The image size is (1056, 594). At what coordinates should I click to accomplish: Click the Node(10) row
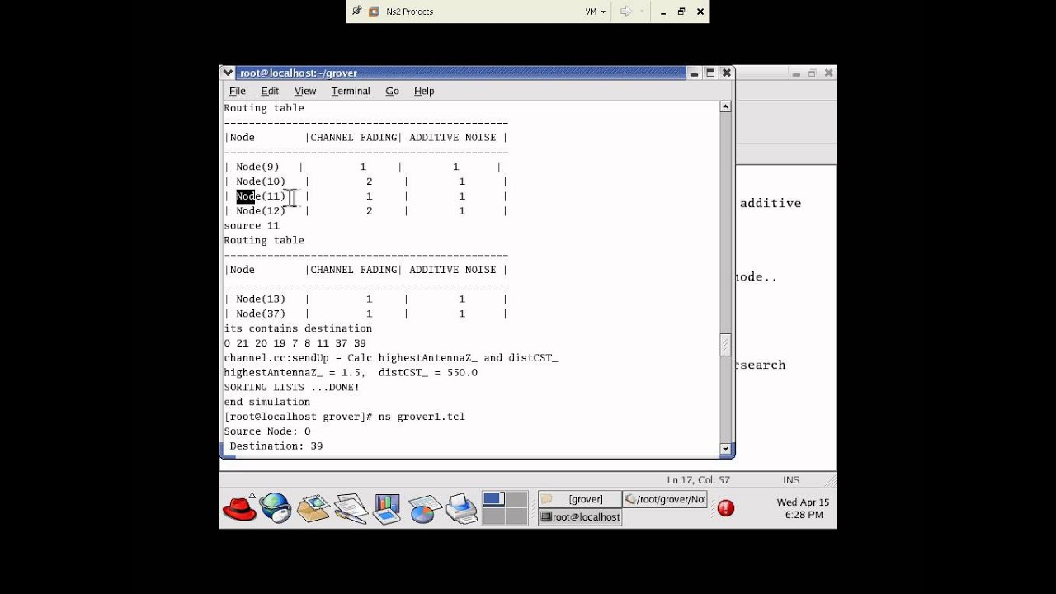pyautogui.click(x=365, y=181)
